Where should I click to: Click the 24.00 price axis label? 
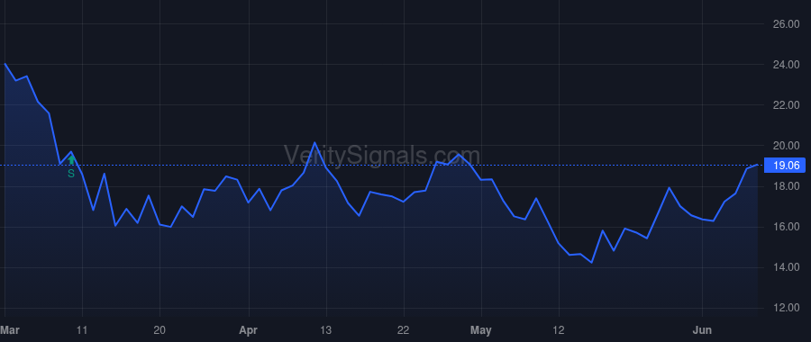[786, 65]
